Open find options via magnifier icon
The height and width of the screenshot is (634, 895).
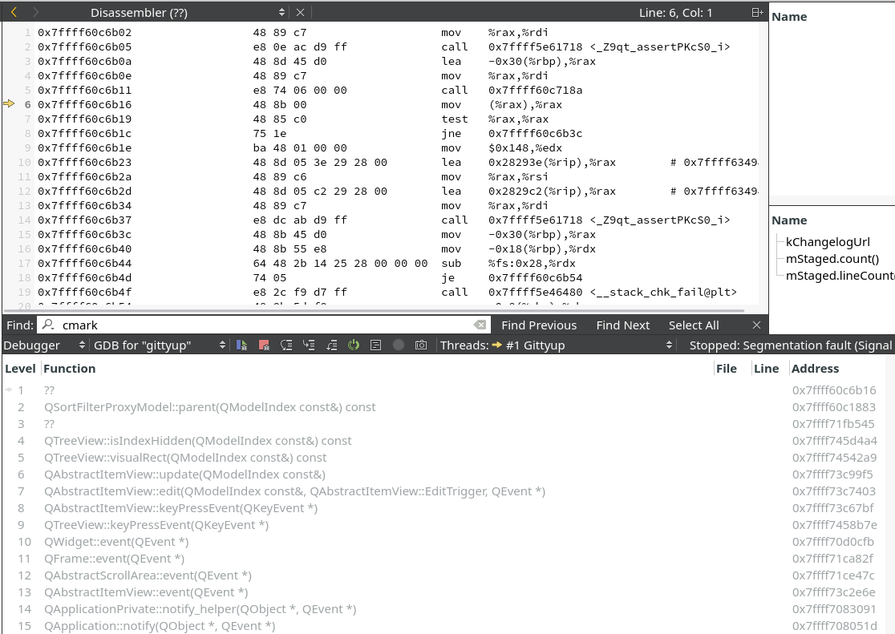(x=48, y=325)
